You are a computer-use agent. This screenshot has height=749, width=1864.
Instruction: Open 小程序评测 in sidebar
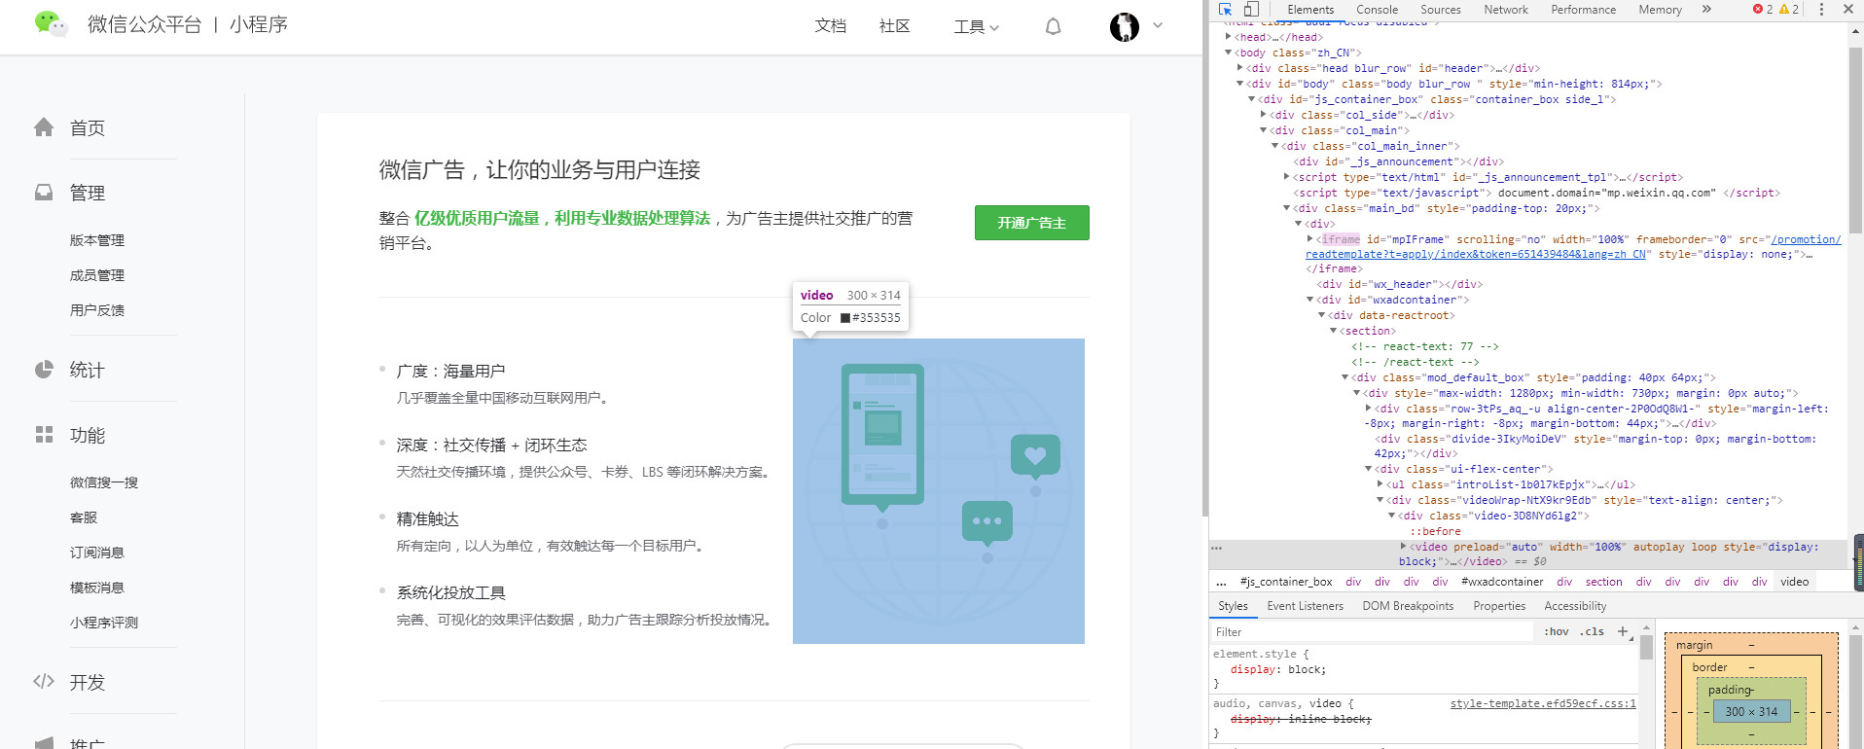(x=104, y=623)
